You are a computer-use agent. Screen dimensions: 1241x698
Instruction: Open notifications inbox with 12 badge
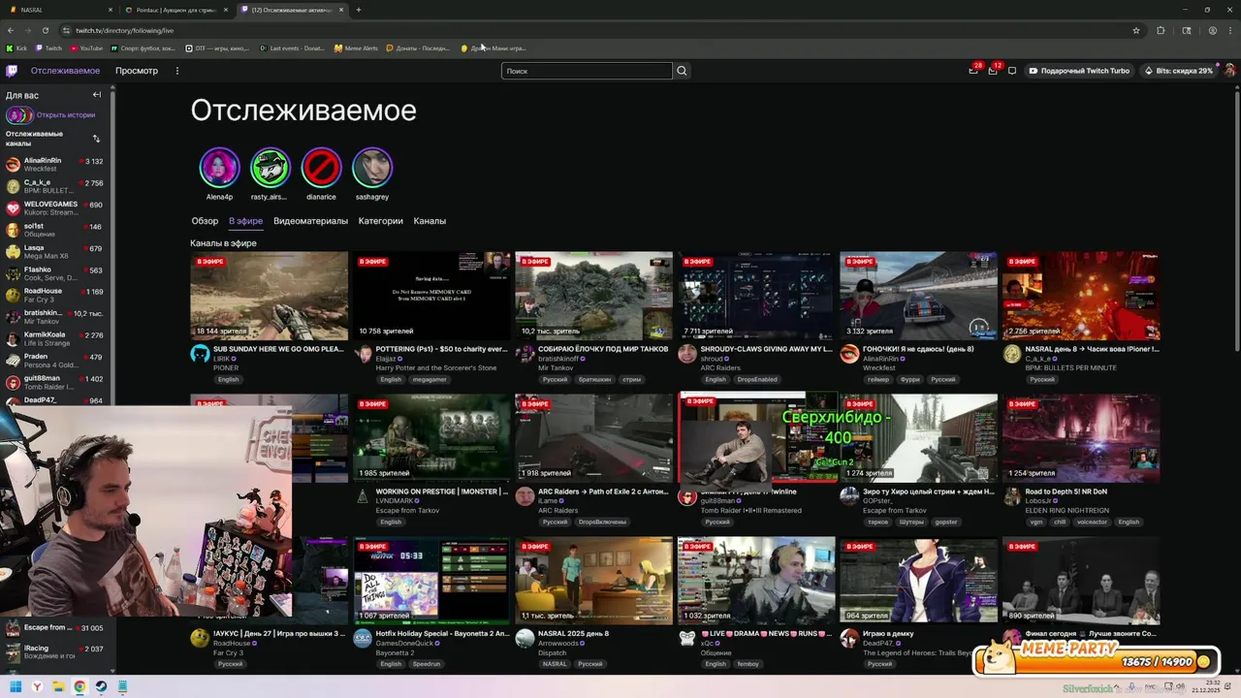993,71
